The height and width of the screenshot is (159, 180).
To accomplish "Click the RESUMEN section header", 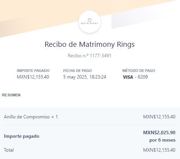I will click(x=11, y=95).
